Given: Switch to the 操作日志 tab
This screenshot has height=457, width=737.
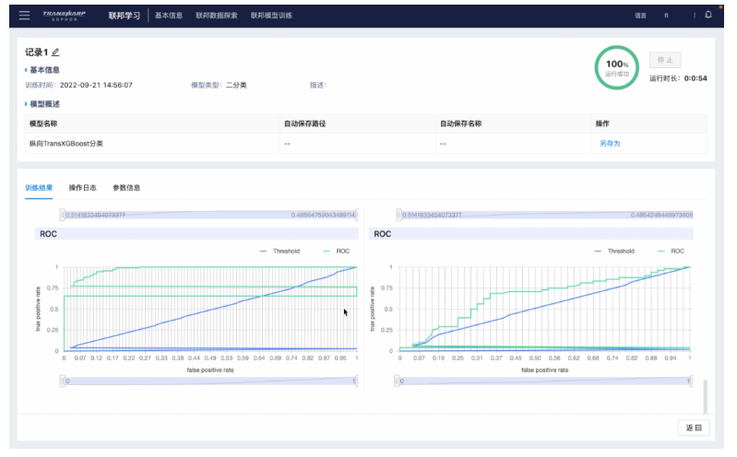Looking at the screenshot, I should (x=82, y=187).
